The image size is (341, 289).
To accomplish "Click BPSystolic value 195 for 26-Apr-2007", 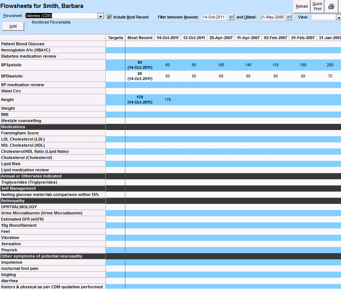I will 221,65.
